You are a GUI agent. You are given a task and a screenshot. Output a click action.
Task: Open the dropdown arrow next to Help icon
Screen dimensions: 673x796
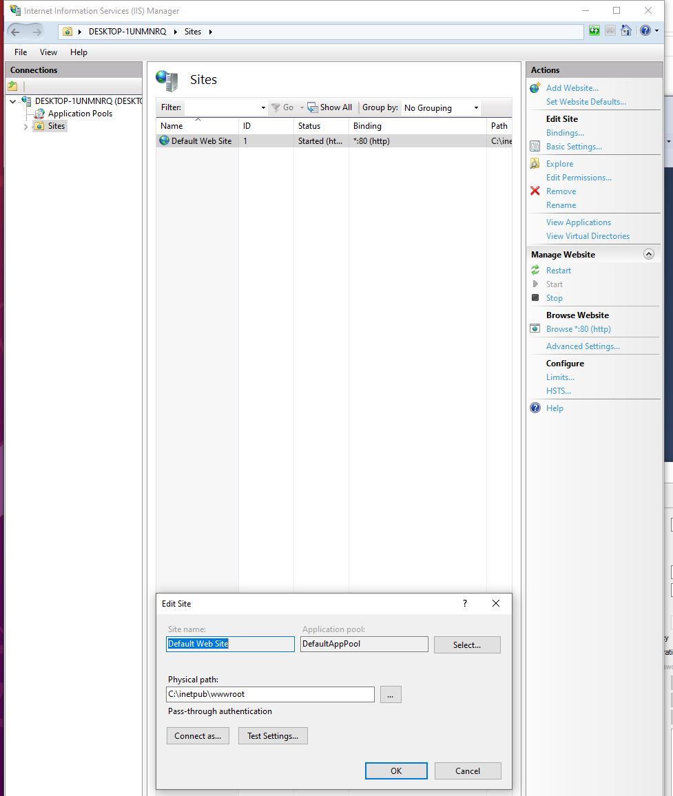click(x=656, y=31)
